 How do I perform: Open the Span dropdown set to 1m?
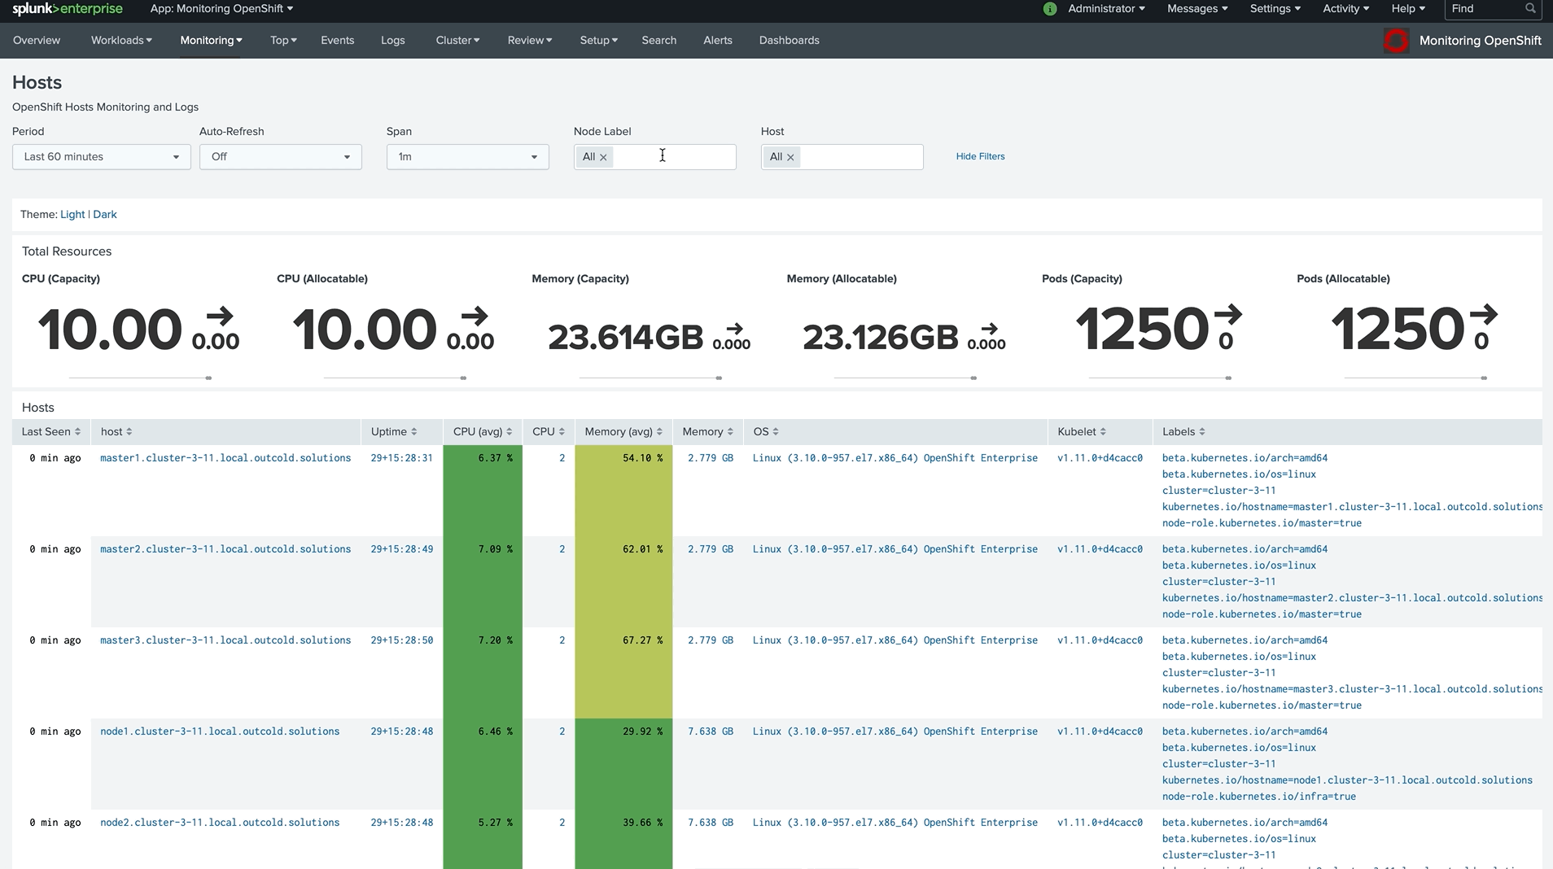[468, 157]
